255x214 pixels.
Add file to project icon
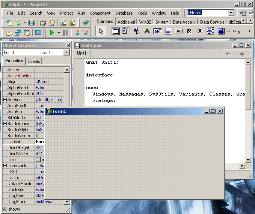(x=63, y=23)
